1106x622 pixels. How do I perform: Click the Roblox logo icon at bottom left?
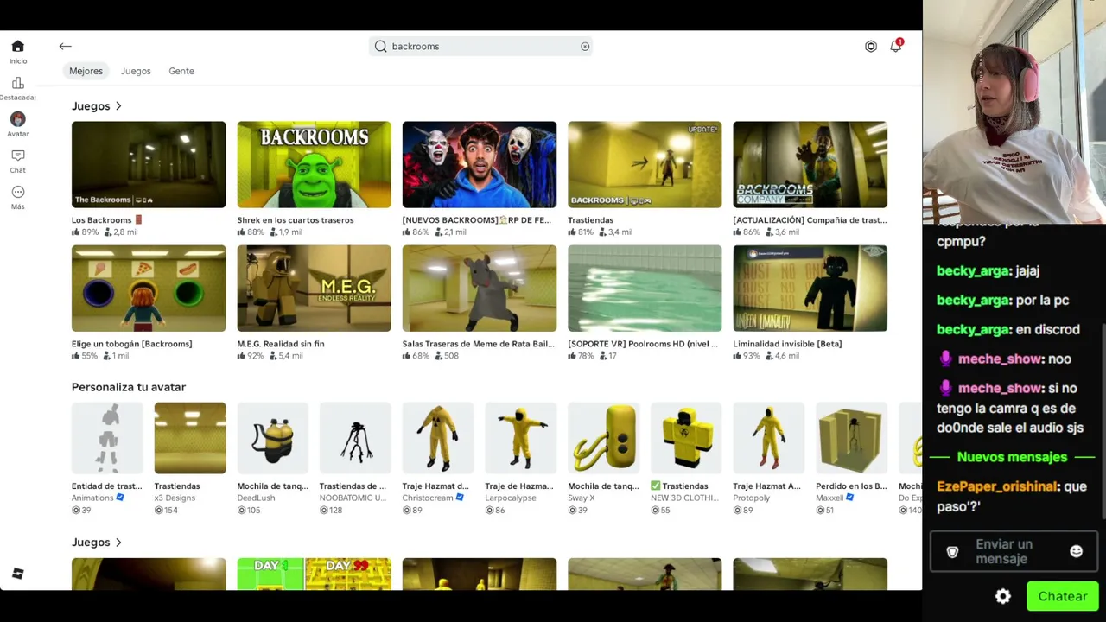17,574
